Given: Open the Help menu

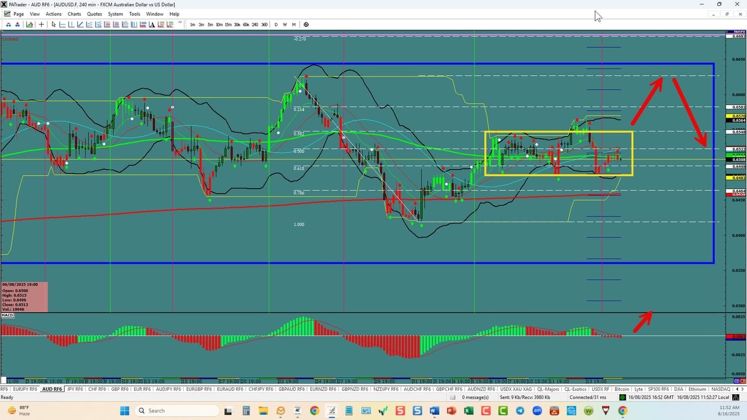Looking at the screenshot, I should click(x=174, y=14).
